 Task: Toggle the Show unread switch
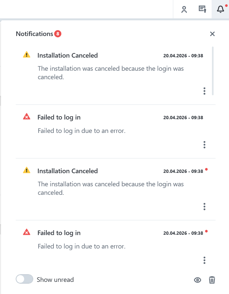click(25, 279)
